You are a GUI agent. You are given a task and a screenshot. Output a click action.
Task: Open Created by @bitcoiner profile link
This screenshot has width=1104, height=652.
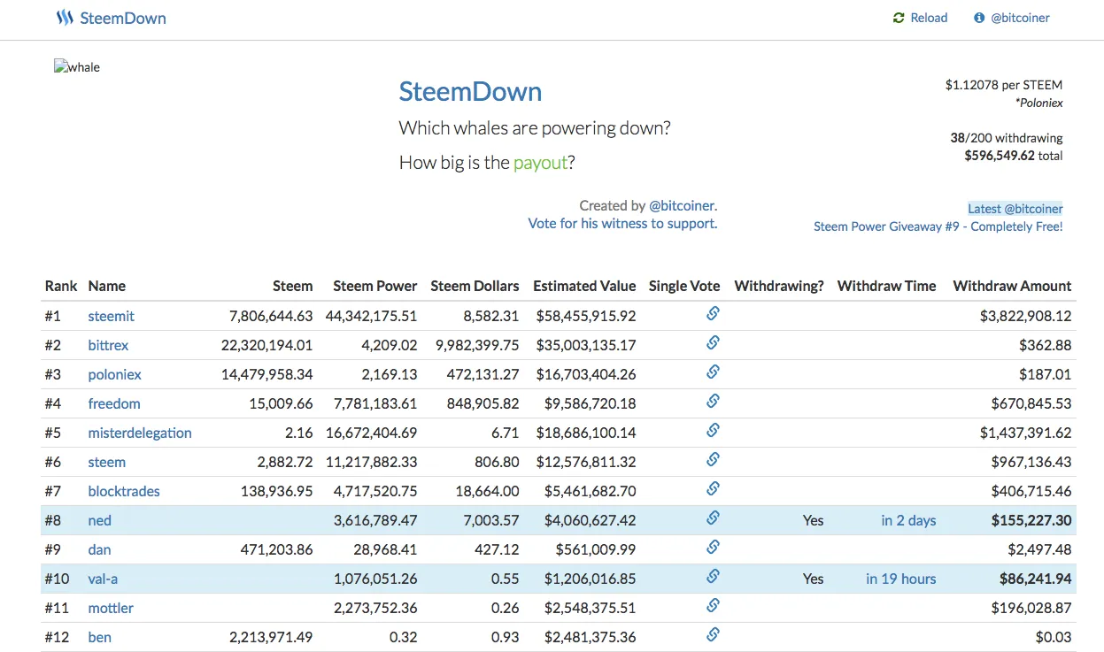point(682,205)
